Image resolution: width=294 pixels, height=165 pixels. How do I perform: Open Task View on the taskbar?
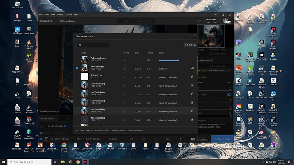point(55,162)
